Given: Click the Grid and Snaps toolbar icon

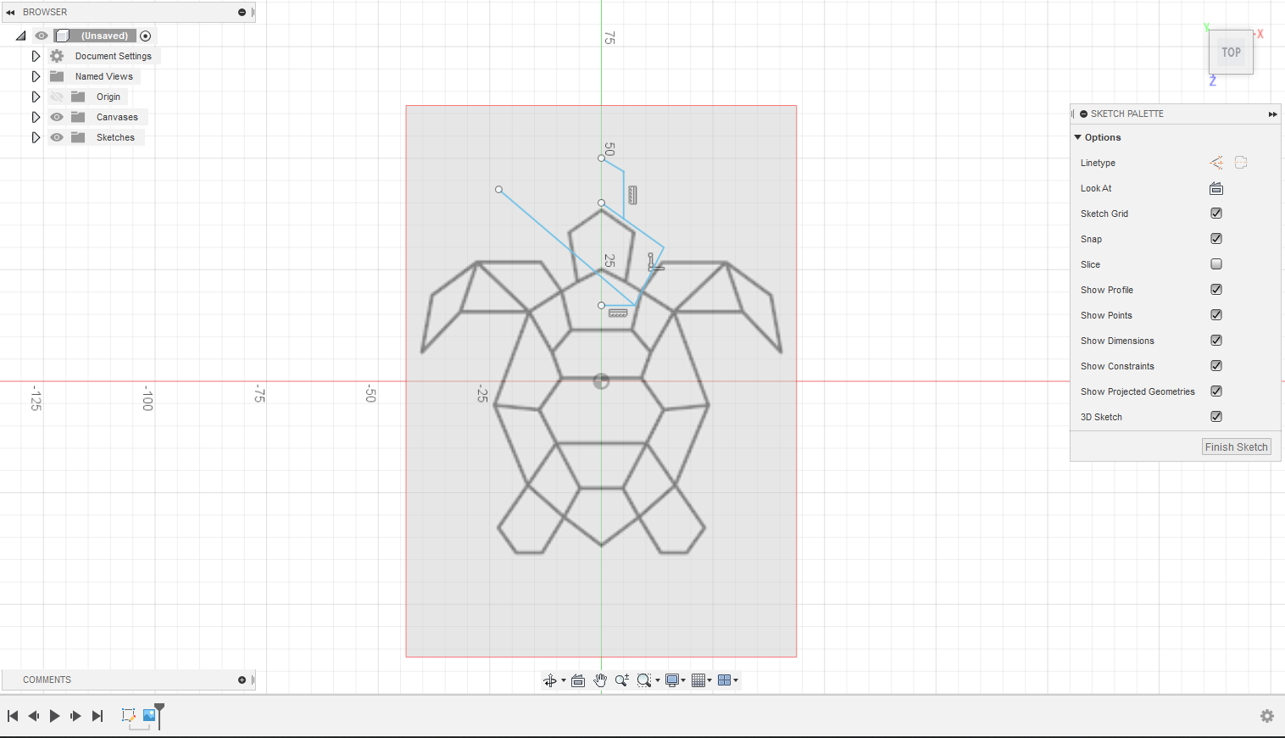Looking at the screenshot, I should [x=698, y=680].
